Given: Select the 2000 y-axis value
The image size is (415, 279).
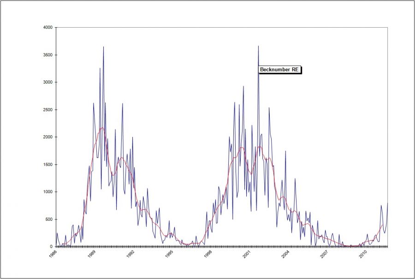Looking at the screenshot, I should 48,137.
